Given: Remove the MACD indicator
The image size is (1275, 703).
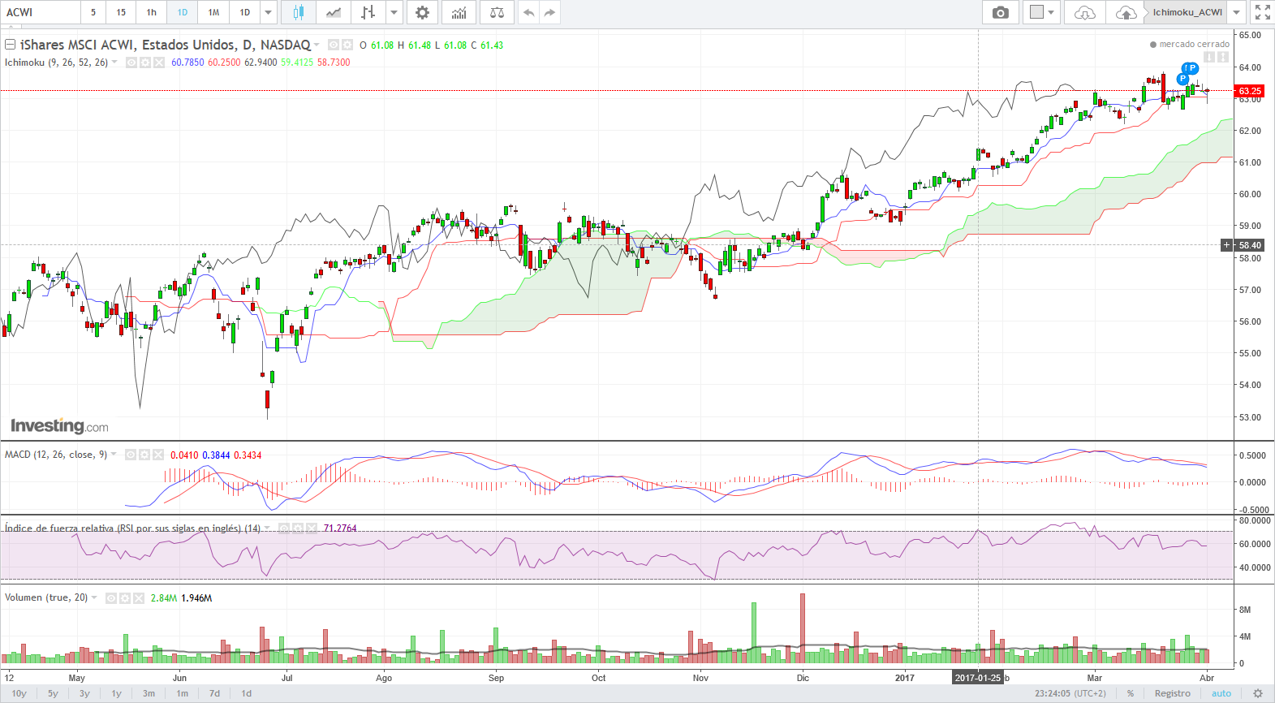Looking at the screenshot, I should pos(158,455).
